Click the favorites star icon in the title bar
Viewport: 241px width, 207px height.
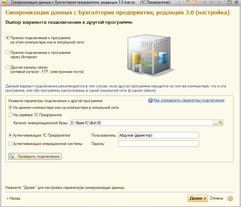(178, 3)
